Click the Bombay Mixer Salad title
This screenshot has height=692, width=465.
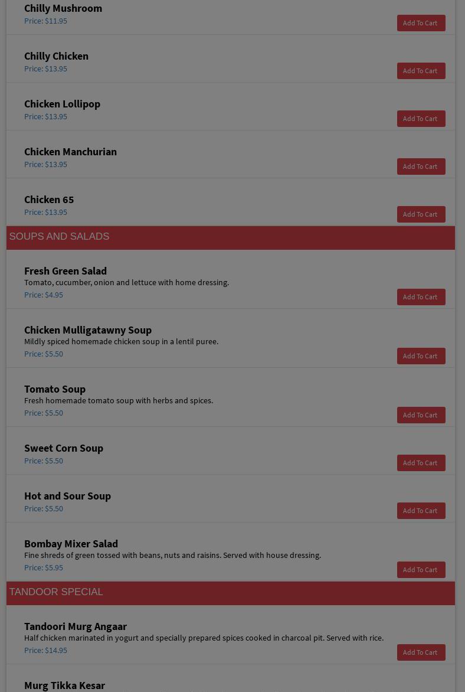pyautogui.click(x=71, y=544)
